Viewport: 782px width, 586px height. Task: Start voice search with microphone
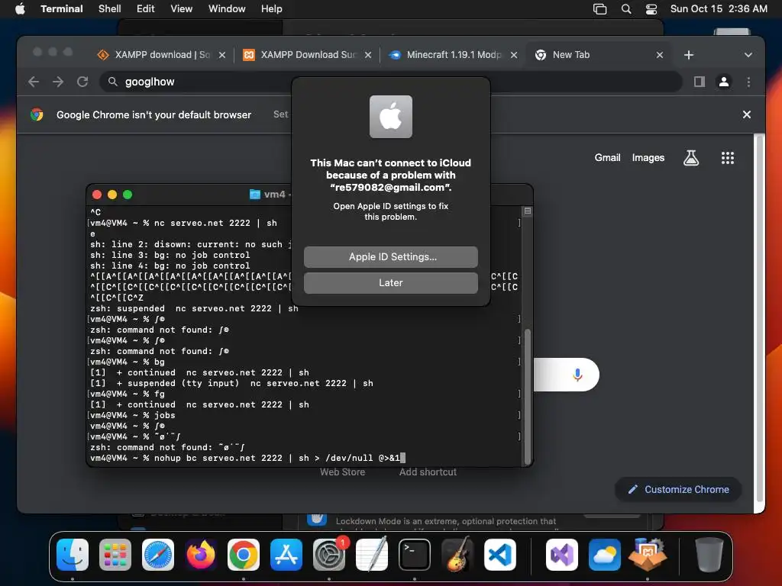coord(577,375)
